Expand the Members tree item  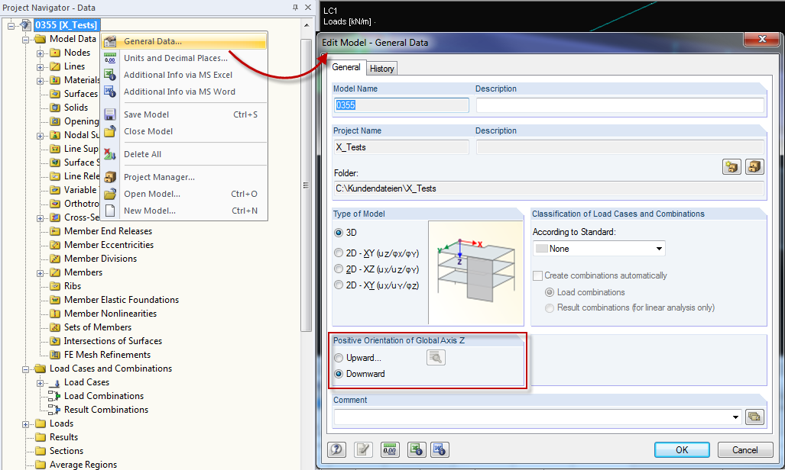point(40,273)
